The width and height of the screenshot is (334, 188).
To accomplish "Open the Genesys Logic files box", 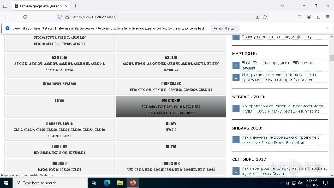I will (x=59, y=130).
